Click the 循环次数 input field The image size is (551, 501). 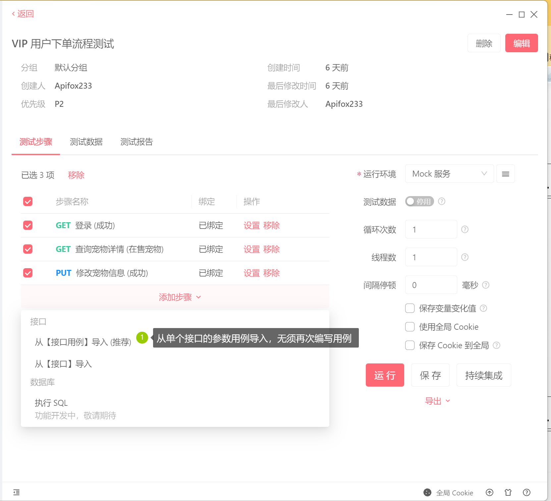[x=431, y=229]
